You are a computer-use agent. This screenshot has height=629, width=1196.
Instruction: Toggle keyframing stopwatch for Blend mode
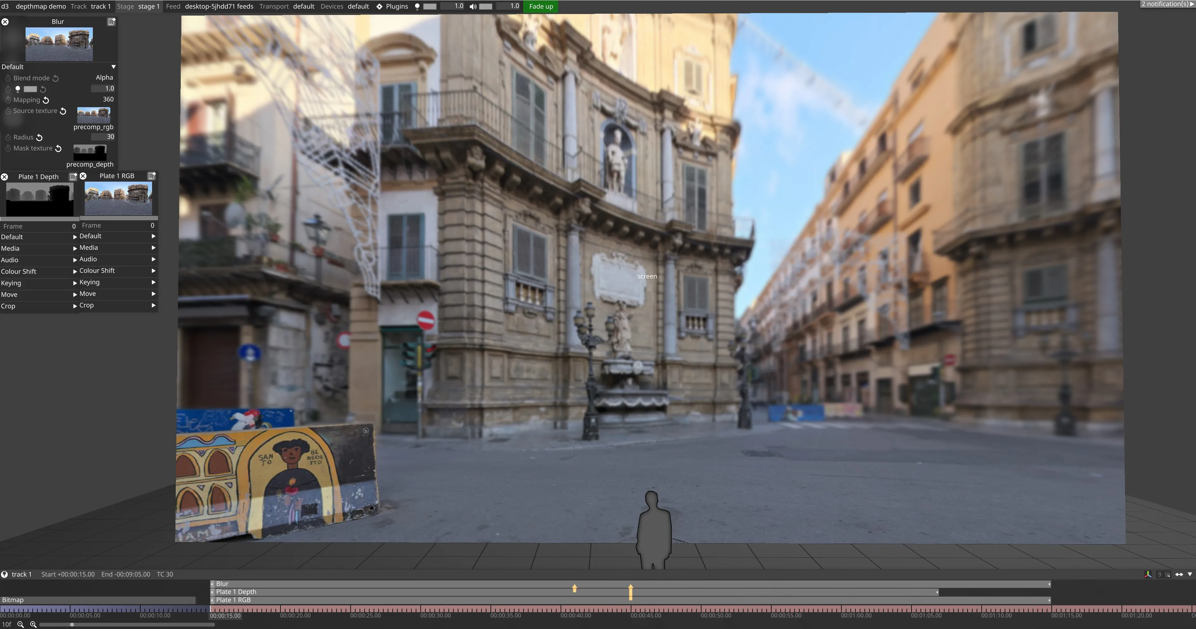click(x=8, y=78)
